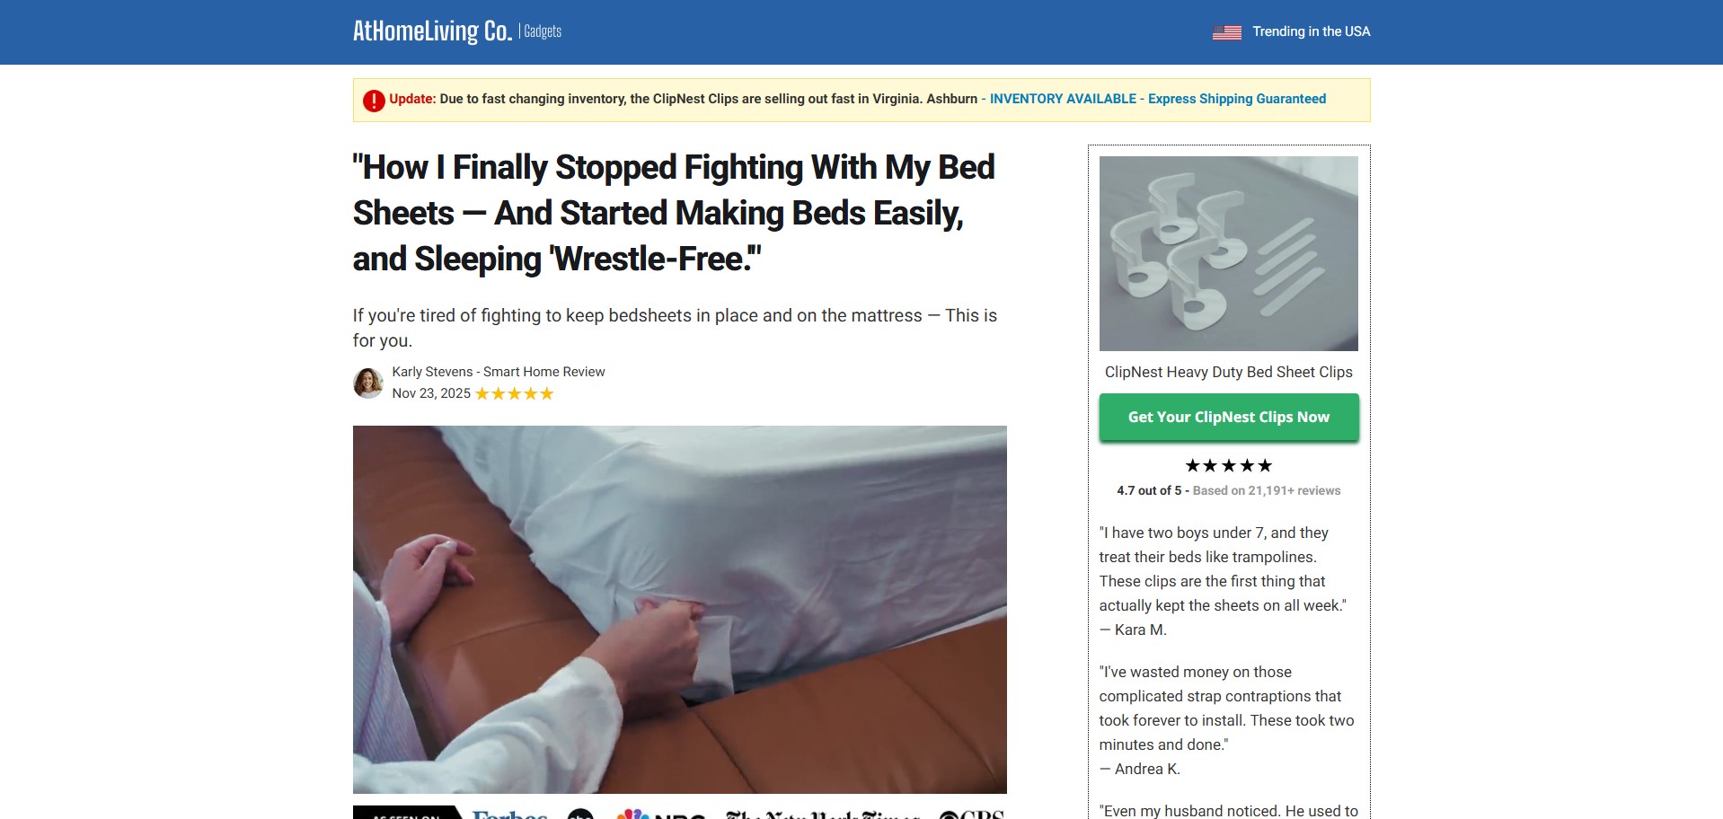
Task: Click Karly Stevens - Smart Home Review byline
Action: pos(499,372)
